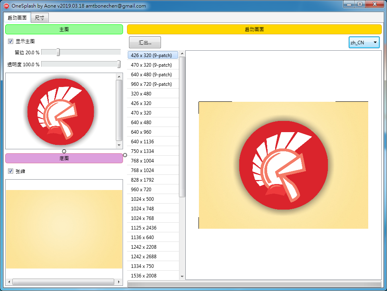This screenshot has width=387, height=291.
Task: Select 470 x 320 (9-patch) size
Action: click(153, 65)
